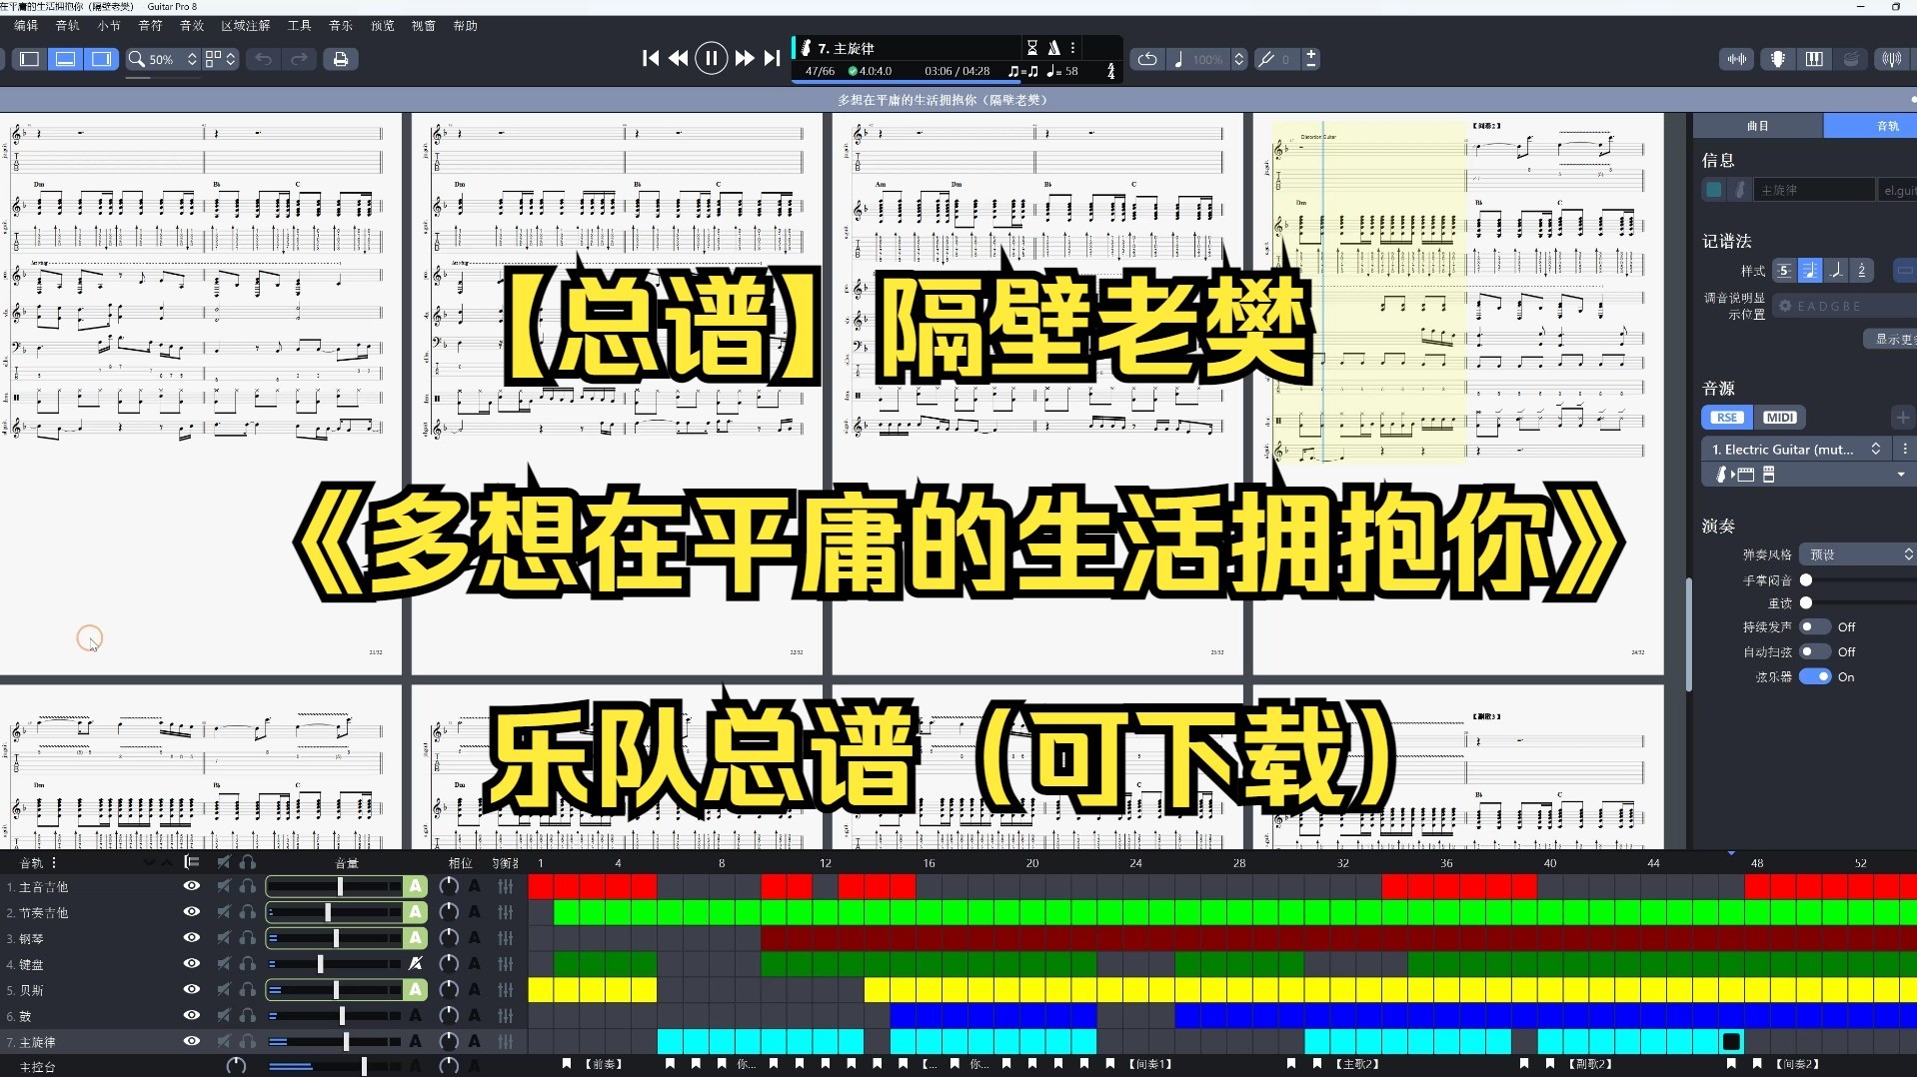Image resolution: width=1917 pixels, height=1077 pixels.
Task: Open the 编辑 menu
Action: 26,26
